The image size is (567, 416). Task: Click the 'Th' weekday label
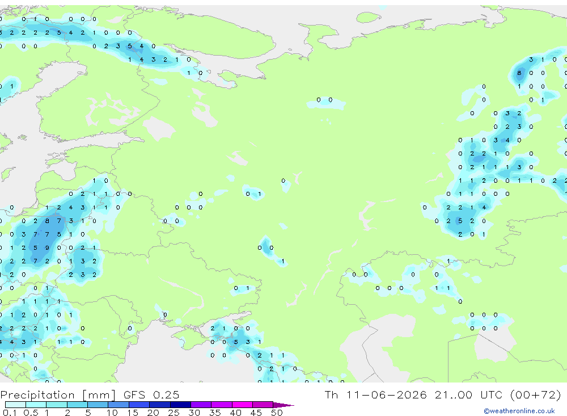pos(331,394)
